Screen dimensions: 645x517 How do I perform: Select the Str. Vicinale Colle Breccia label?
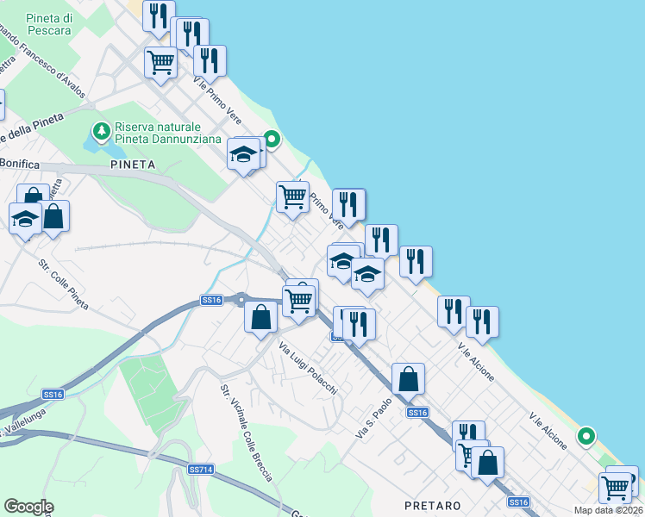click(246, 433)
